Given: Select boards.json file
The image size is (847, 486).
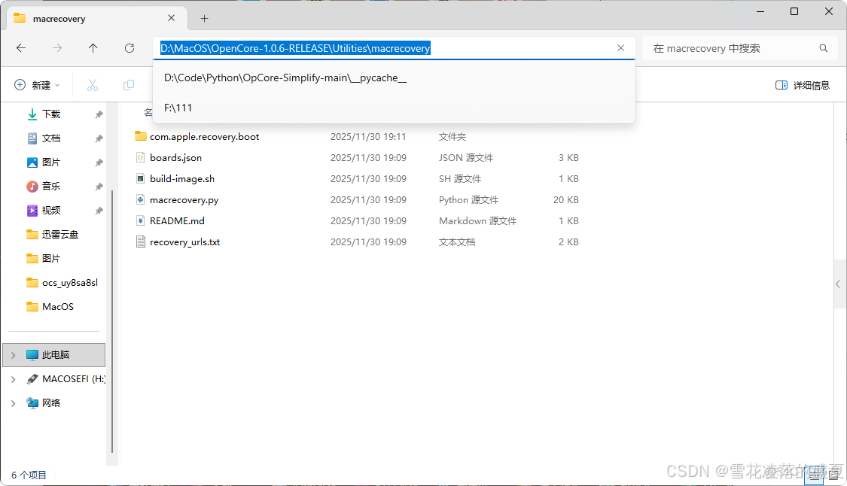Looking at the screenshot, I should tap(175, 158).
